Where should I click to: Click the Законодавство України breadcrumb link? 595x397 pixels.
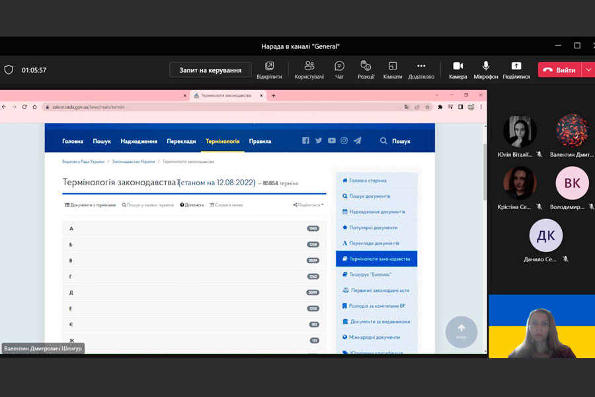tap(134, 161)
